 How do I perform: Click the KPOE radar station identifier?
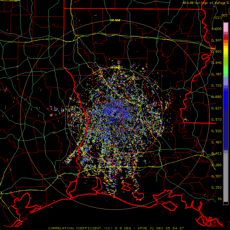[x=143, y=228]
